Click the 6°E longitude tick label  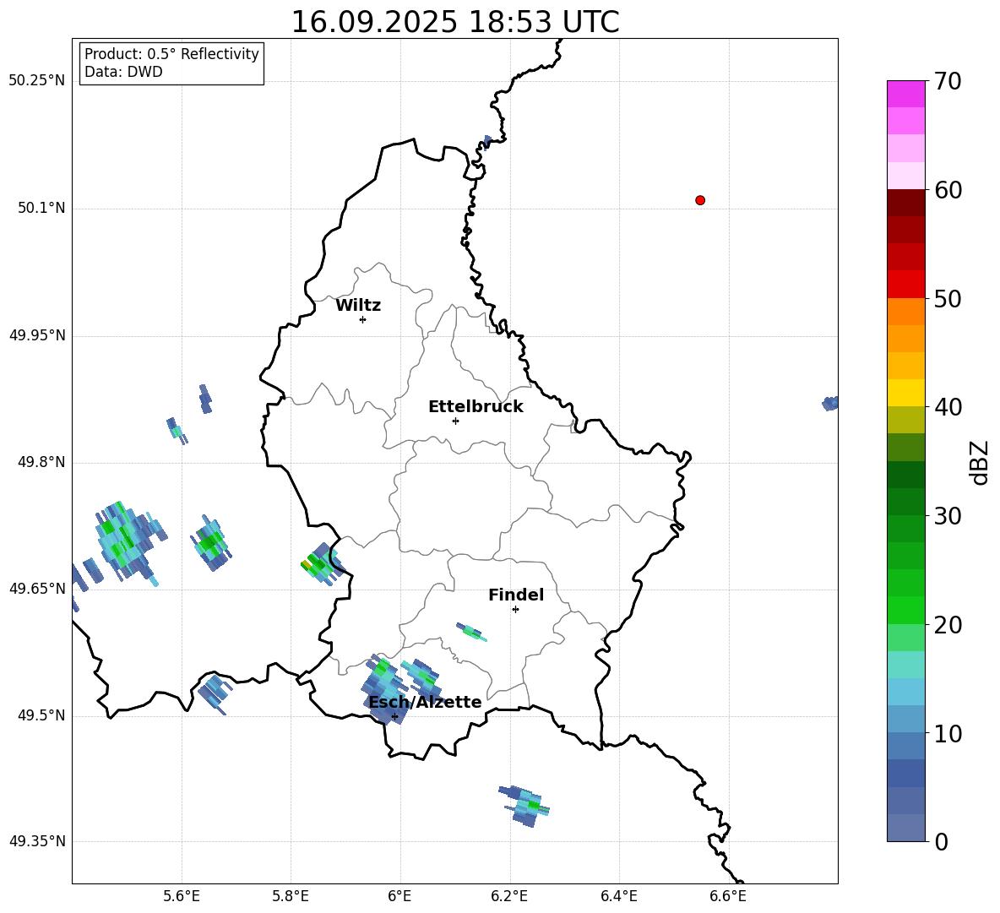399,895
